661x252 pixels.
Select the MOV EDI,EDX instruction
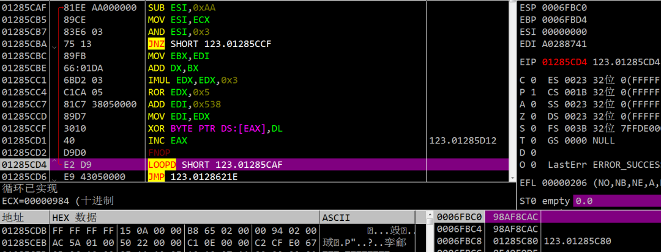[x=178, y=117]
